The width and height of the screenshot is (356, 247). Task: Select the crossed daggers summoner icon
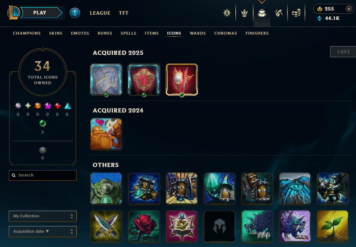[106, 226]
